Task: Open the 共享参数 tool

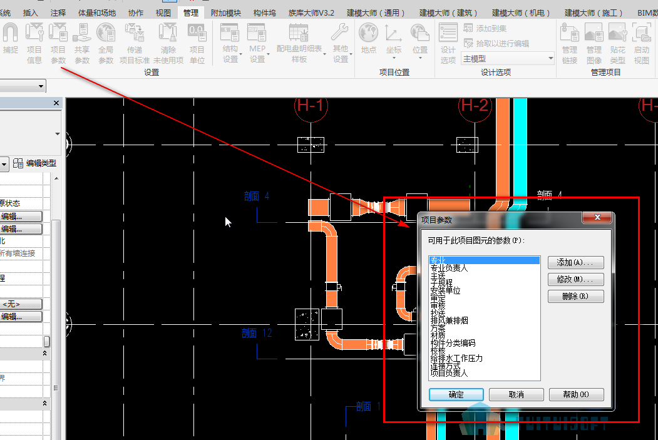Action: (x=82, y=43)
